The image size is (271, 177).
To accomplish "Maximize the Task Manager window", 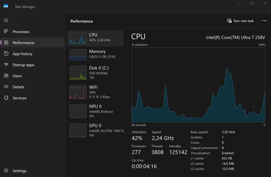I will 252,3.
